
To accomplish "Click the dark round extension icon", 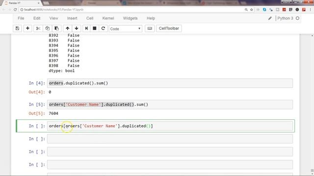I will pyautogui.click(x=297, y=10).
